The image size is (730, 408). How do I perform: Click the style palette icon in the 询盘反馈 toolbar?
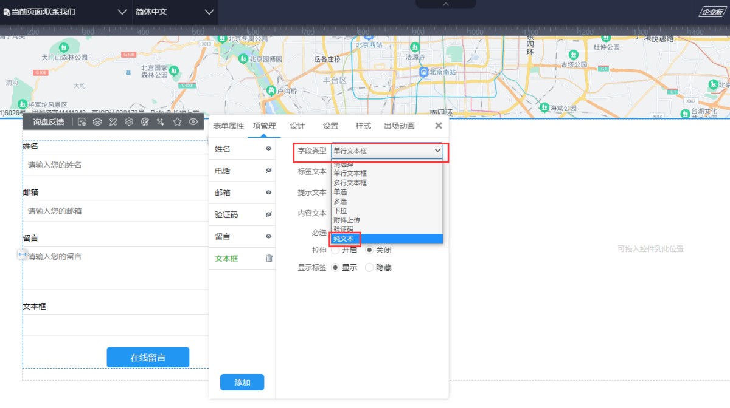[x=145, y=122]
